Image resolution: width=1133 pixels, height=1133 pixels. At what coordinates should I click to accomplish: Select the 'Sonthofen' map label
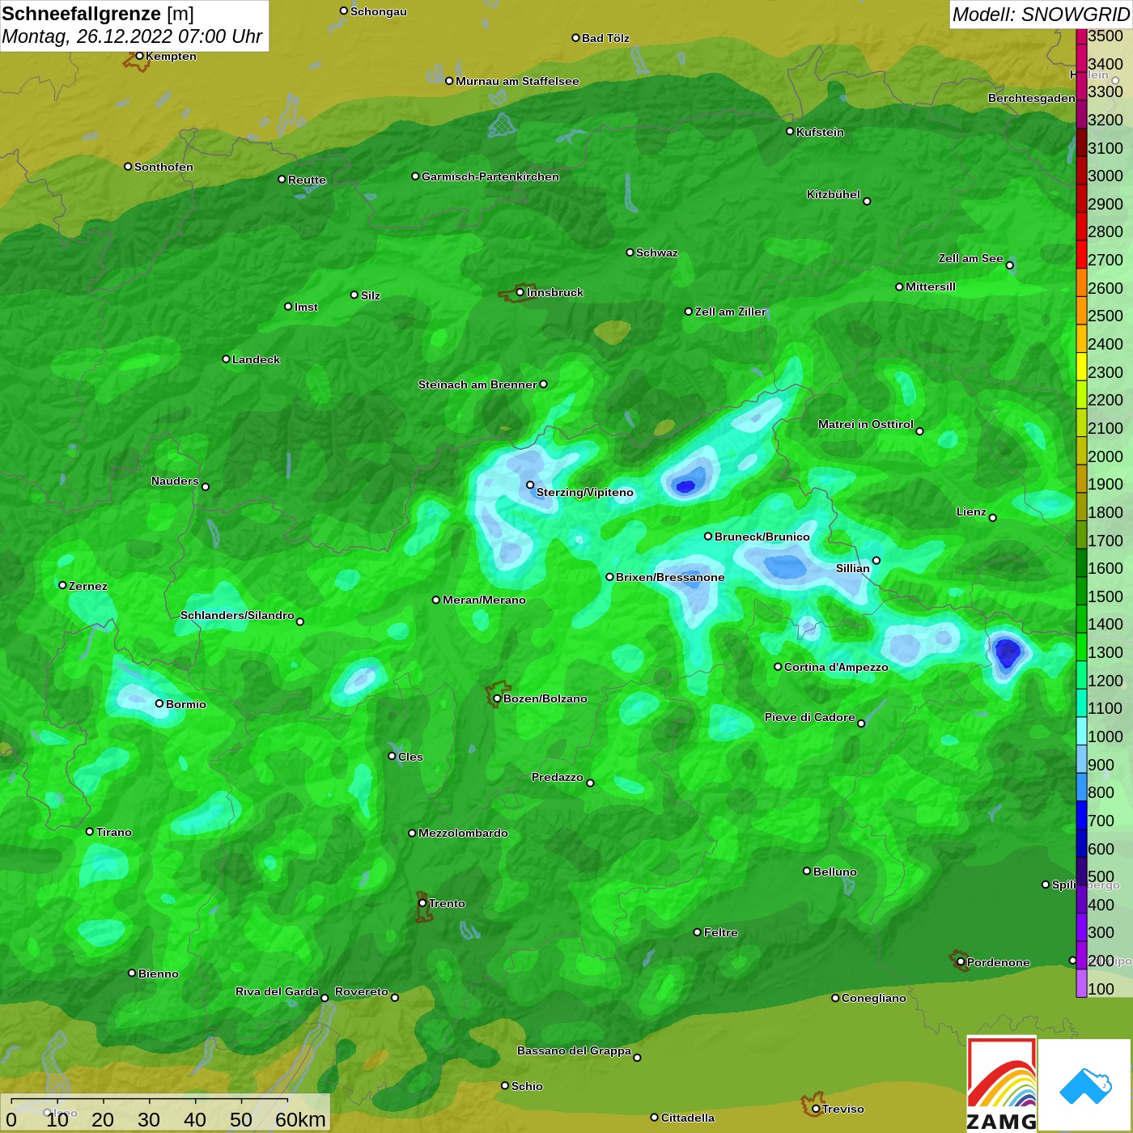163,167
